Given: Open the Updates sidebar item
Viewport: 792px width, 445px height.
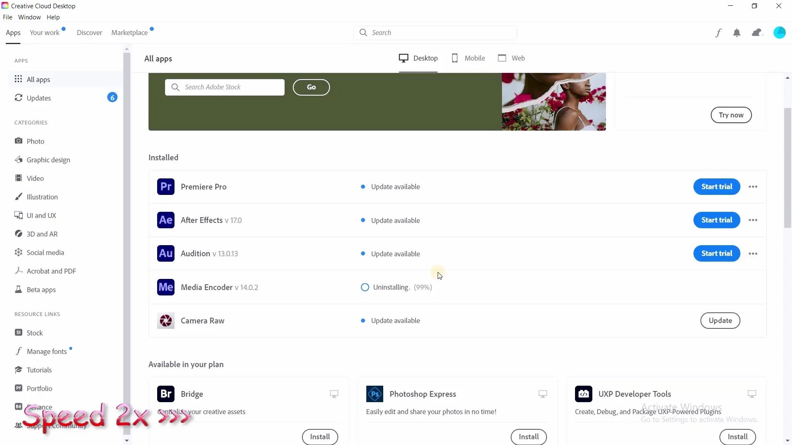Looking at the screenshot, I should [x=39, y=98].
